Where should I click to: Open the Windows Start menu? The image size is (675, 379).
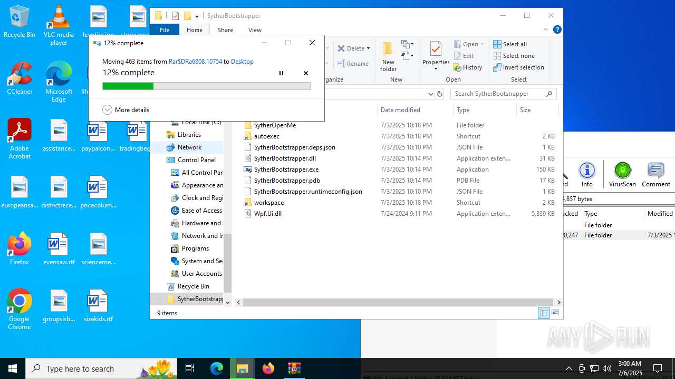[13, 368]
